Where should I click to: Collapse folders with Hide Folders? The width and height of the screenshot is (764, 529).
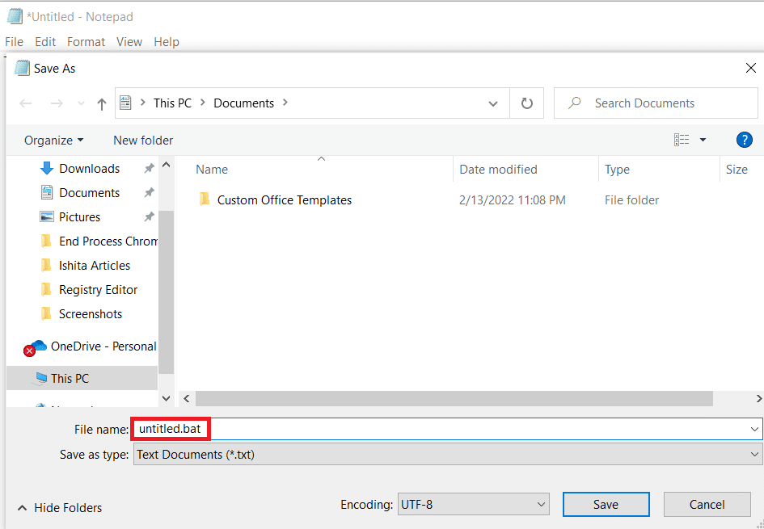60,507
